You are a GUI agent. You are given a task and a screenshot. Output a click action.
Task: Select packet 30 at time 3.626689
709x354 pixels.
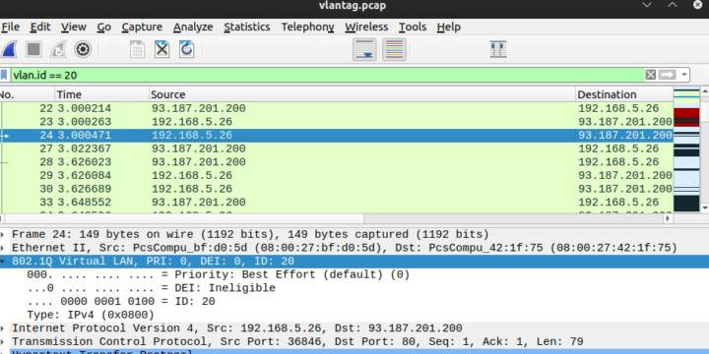[x=337, y=189]
